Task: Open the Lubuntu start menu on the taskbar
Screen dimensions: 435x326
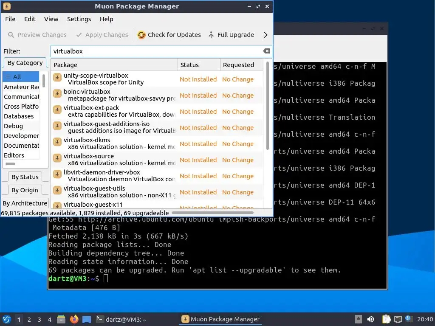Action: click(x=7, y=319)
